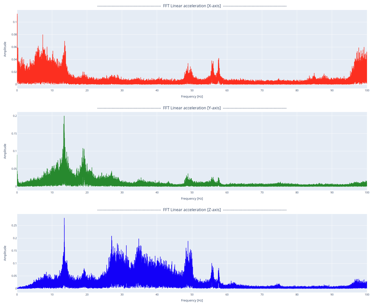Click the 0.08 amplitude tick on the X-axis plot

[15, 34]
